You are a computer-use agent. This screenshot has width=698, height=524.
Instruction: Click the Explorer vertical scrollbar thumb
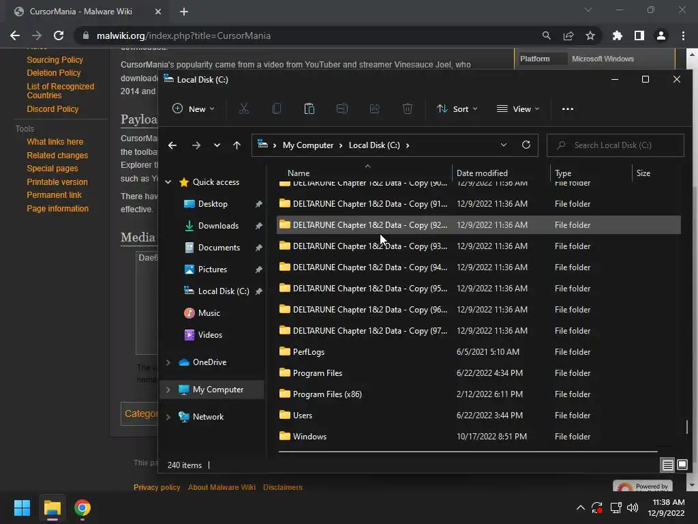[x=687, y=426]
